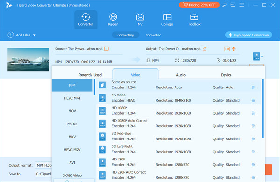Click the ID3 metadata edit icon
This screenshot has height=182, width=280.
pos(227,49)
